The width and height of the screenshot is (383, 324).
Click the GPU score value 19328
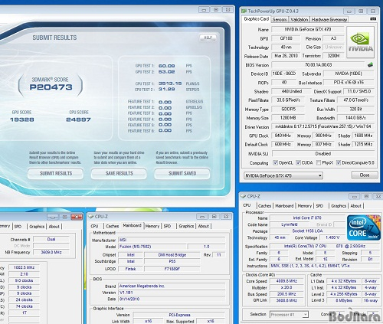(22, 119)
